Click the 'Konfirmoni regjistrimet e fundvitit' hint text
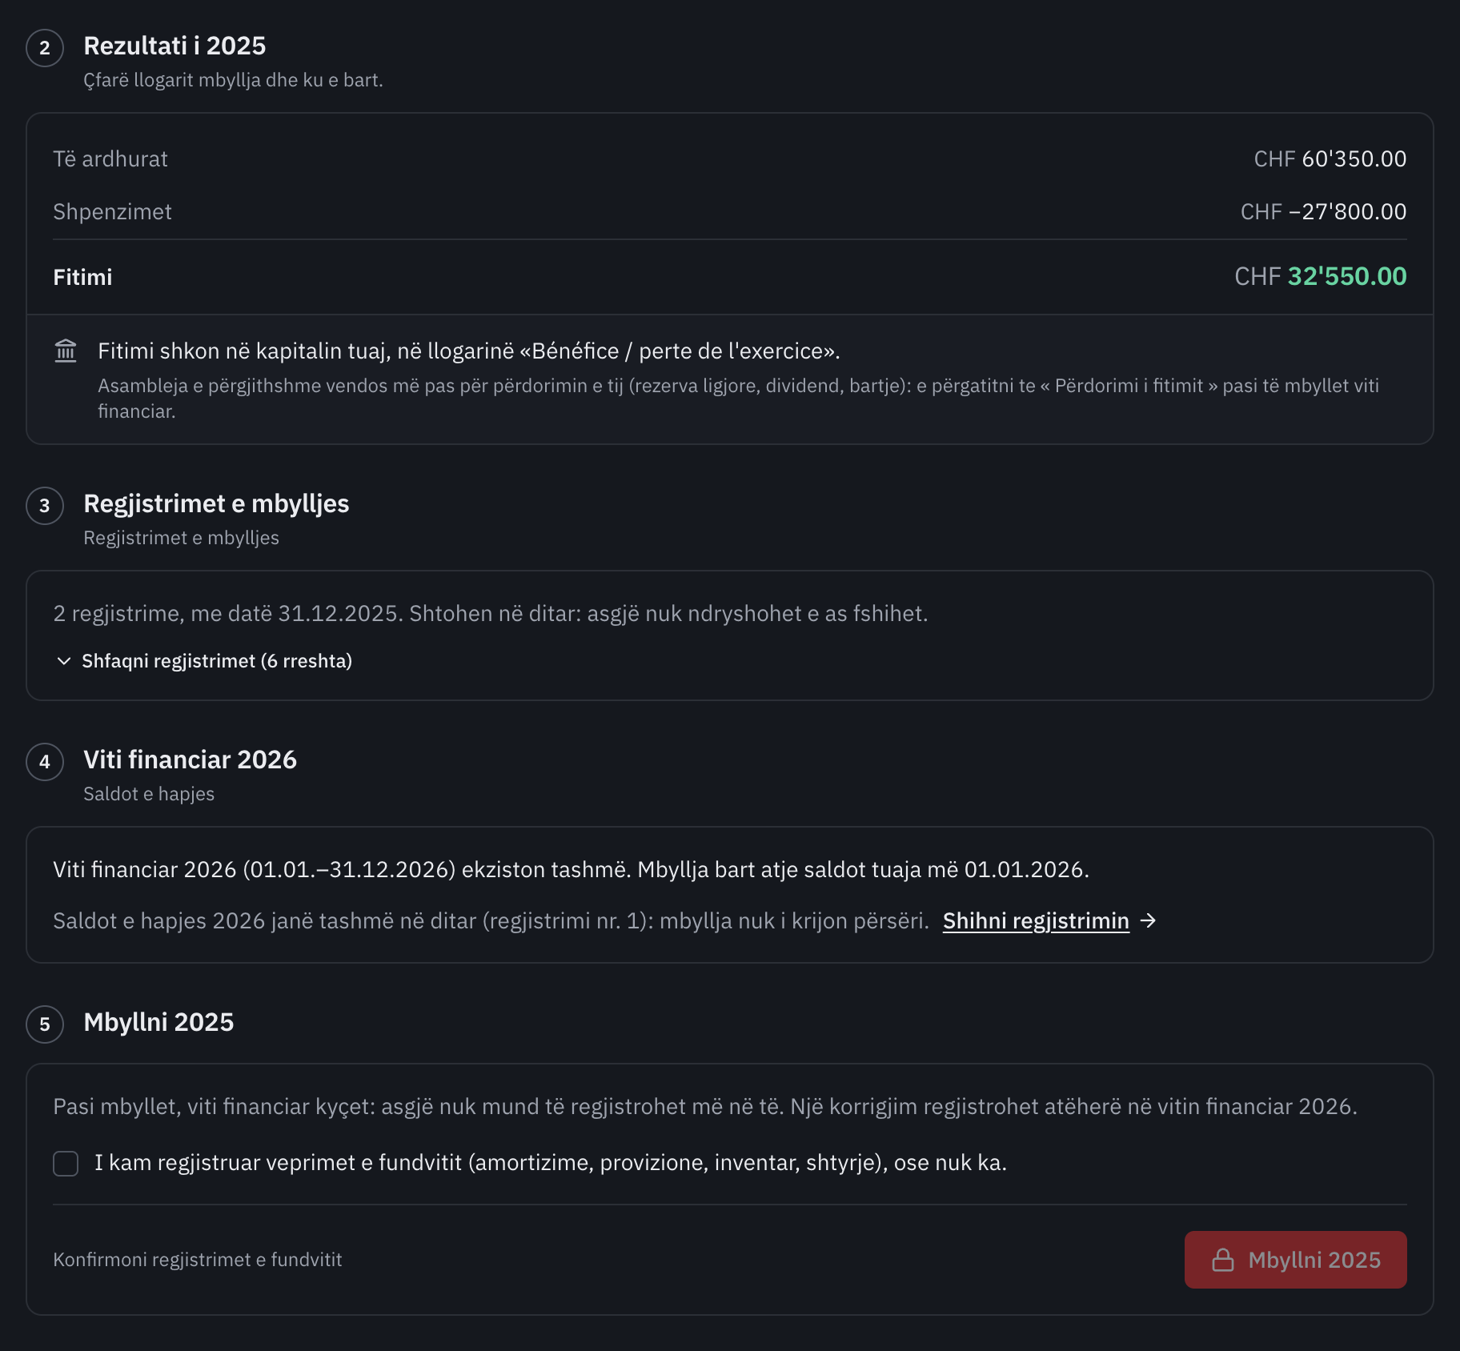Screen dimensions: 1460x1351 [198, 1260]
